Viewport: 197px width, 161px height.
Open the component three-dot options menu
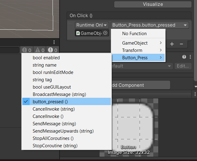pos(190,57)
